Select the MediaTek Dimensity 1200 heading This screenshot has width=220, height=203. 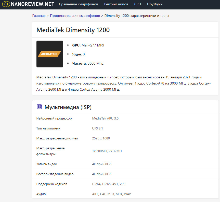point(73,30)
